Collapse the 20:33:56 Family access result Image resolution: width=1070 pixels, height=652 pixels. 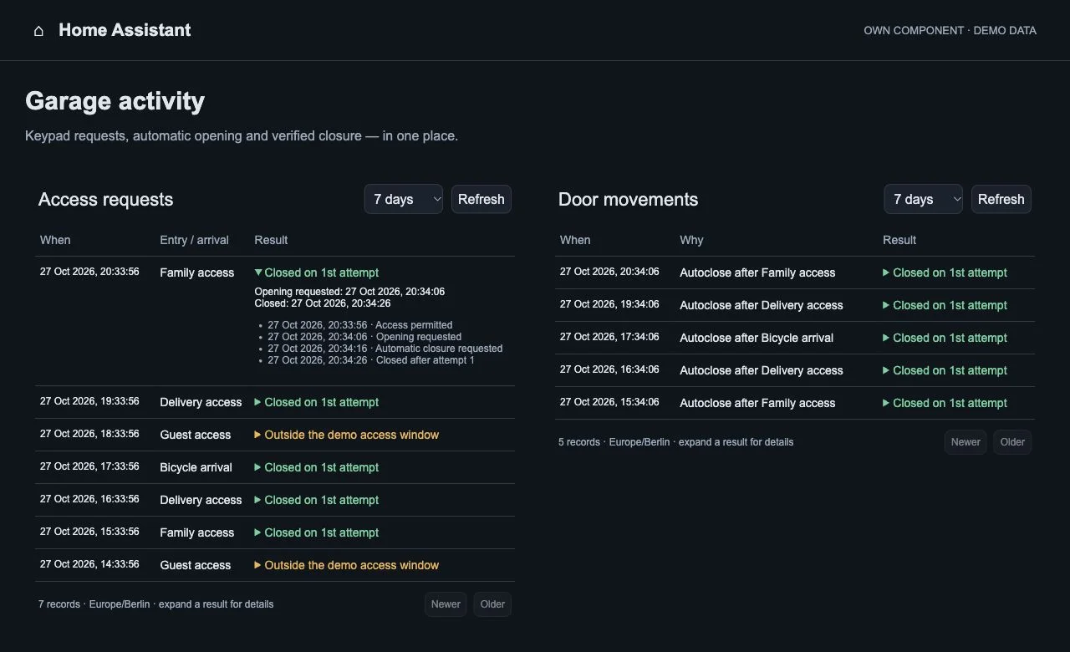(317, 273)
